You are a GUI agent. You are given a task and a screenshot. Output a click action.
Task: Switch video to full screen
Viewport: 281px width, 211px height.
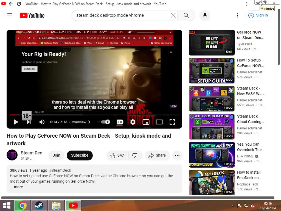(172, 122)
